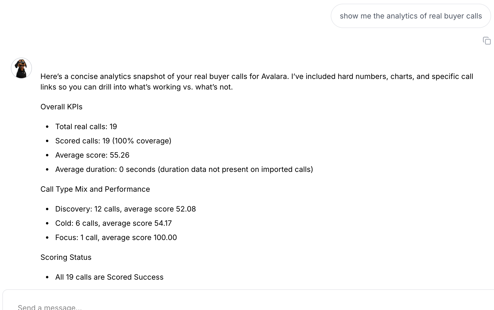
Task: Click the 'Scoring Status' heading
Action: coord(66,257)
